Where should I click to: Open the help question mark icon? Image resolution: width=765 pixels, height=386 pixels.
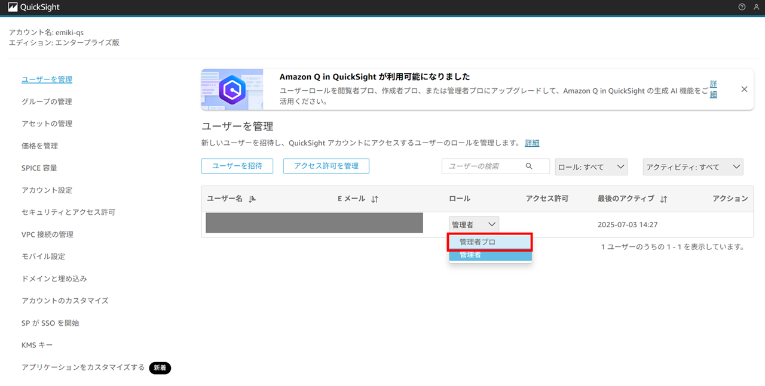742,7
